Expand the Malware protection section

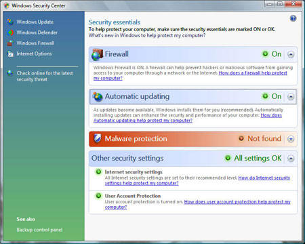coord(291,139)
